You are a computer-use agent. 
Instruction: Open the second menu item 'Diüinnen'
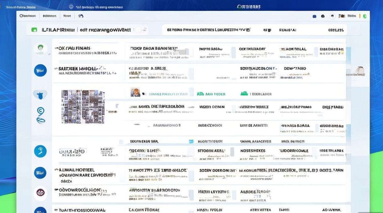point(50,16)
